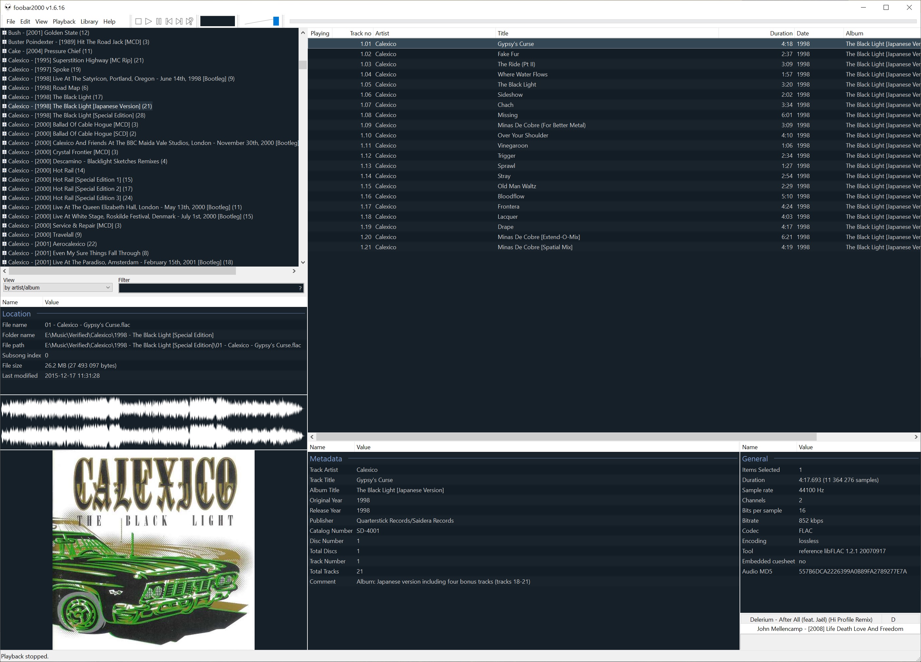Open the Library menu
Image resolution: width=921 pixels, height=662 pixels.
(x=89, y=22)
